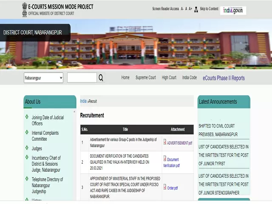Open the ADVERTISEMENT.pdf attachment icon
This screenshot has width=272, height=204.
[x=165, y=142]
